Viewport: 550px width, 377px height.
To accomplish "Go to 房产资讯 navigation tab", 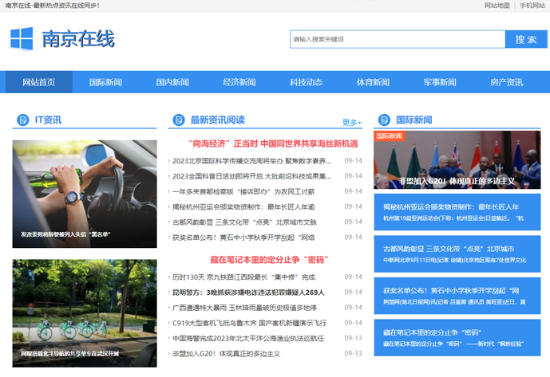I will coord(506,82).
